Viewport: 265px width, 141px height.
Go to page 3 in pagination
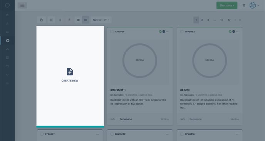tap(208, 20)
